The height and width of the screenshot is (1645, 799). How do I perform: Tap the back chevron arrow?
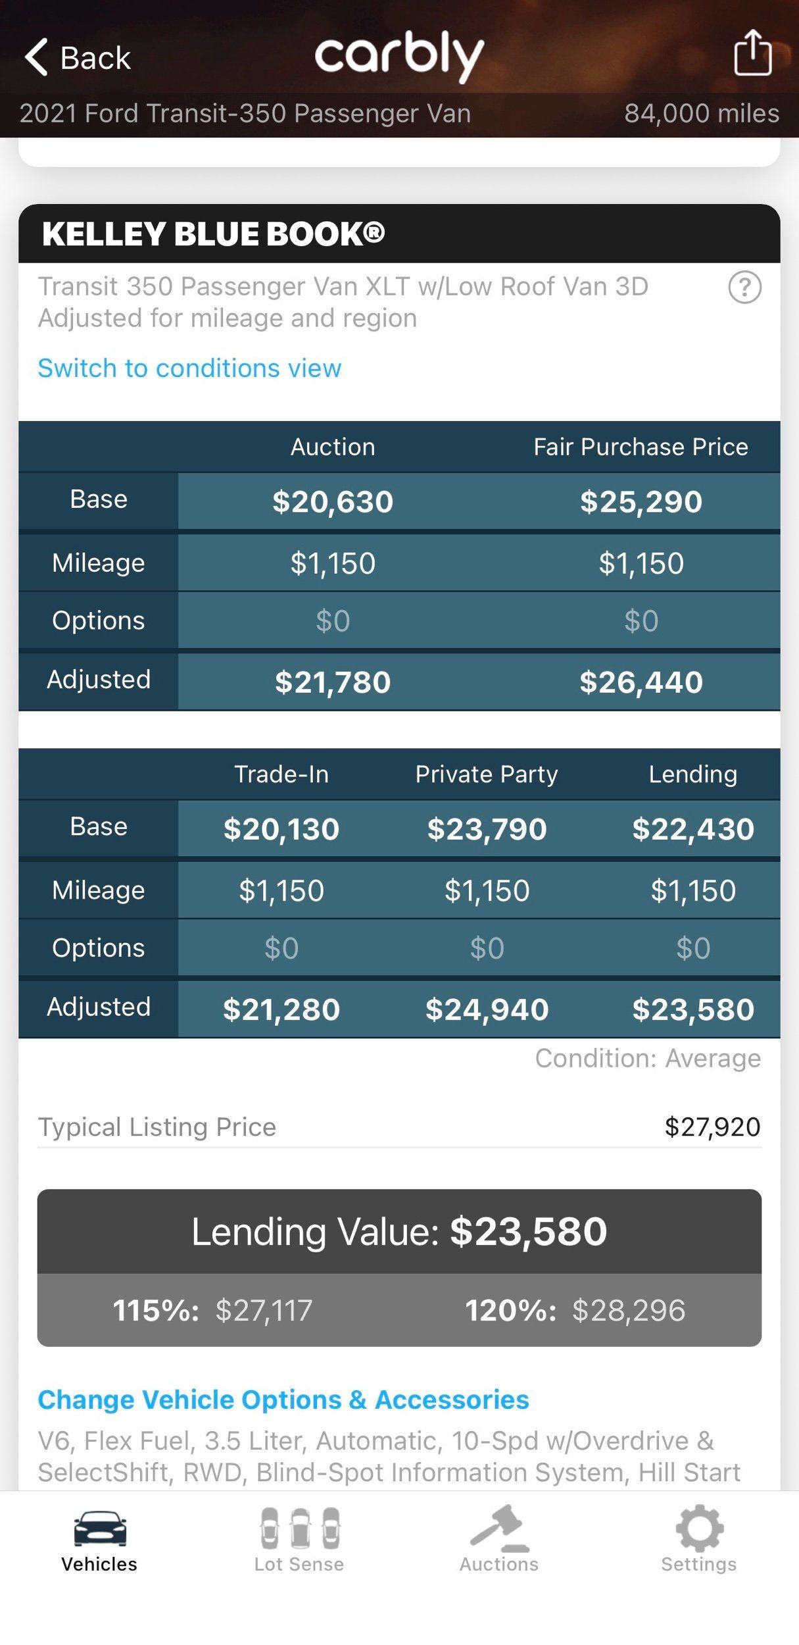pyautogui.click(x=36, y=57)
